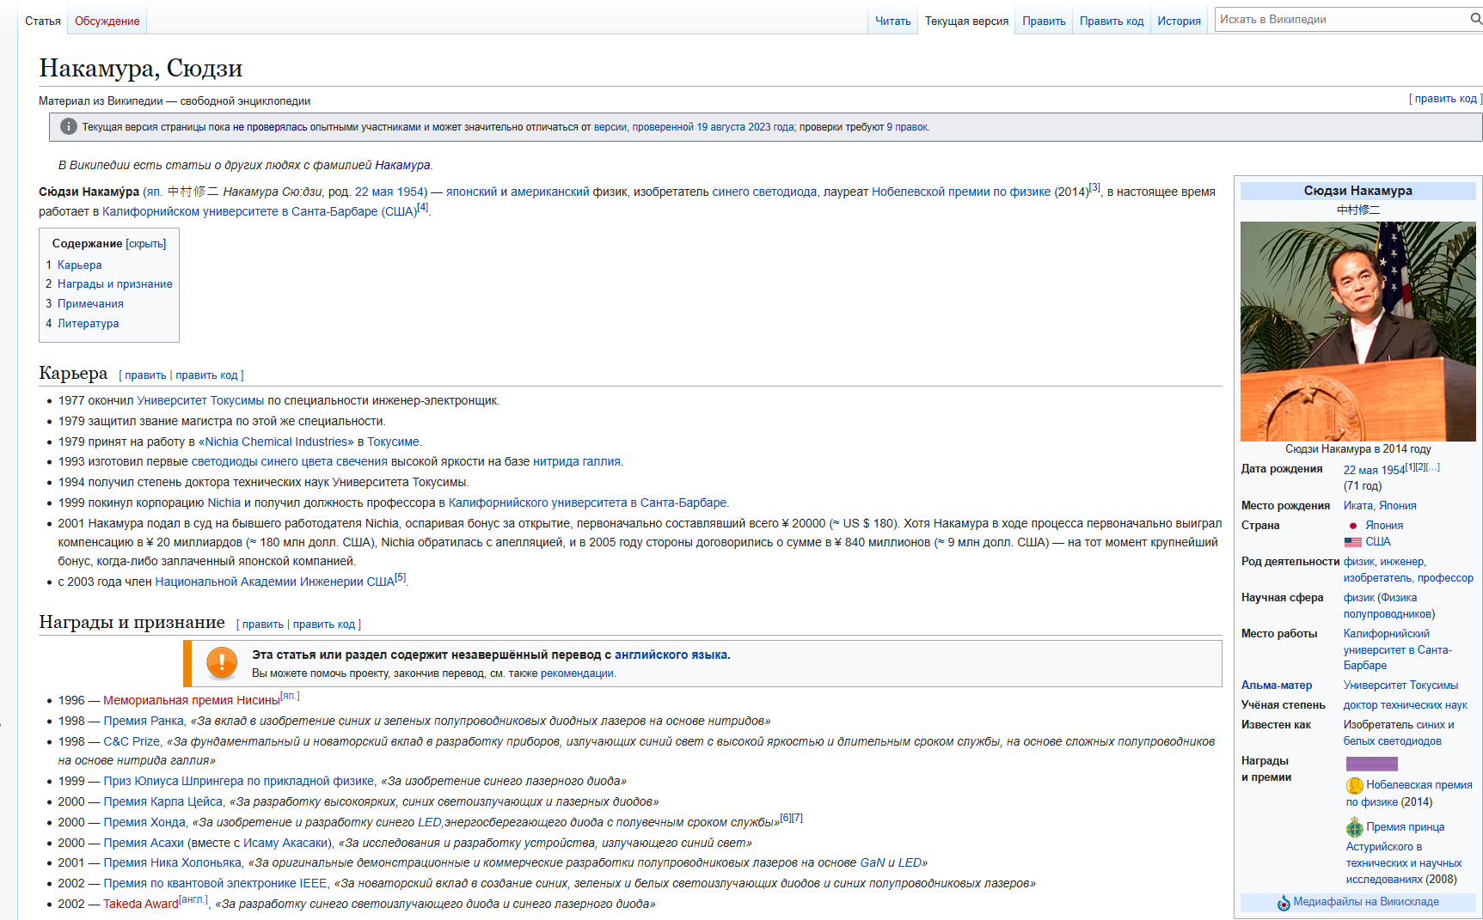Image resolution: width=1483 pixels, height=920 pixels.
Task: Open the История tab
Action: 1179,21
